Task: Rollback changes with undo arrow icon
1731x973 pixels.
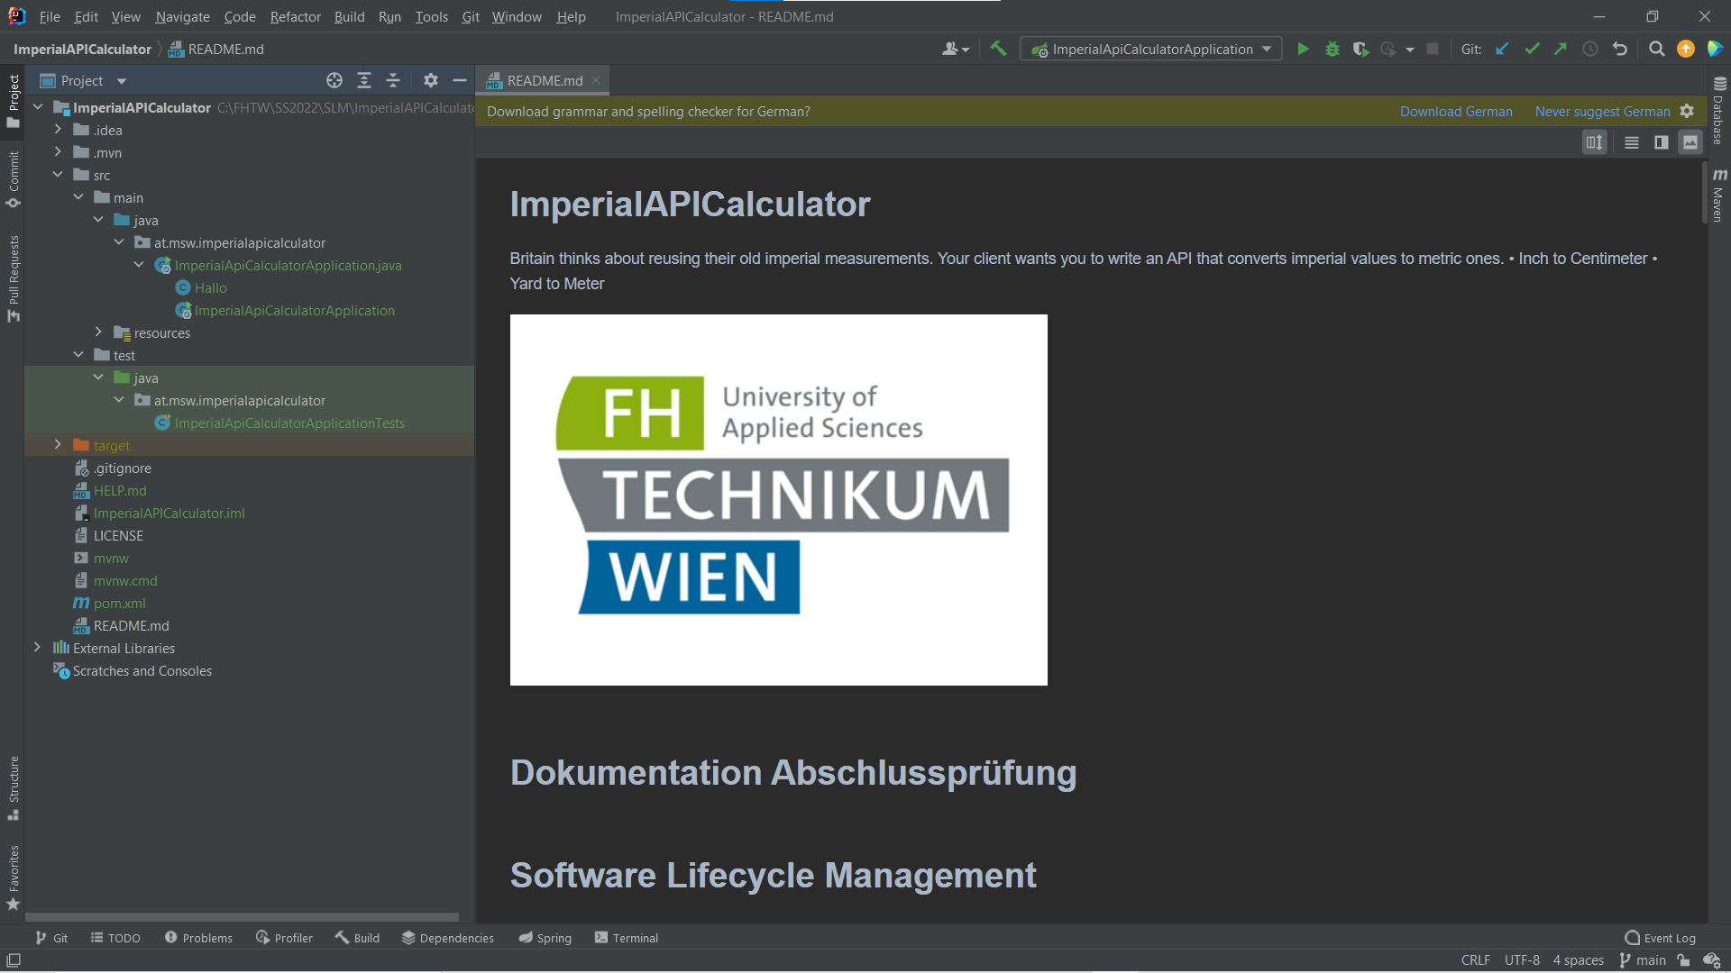Action: [1620, 50]
